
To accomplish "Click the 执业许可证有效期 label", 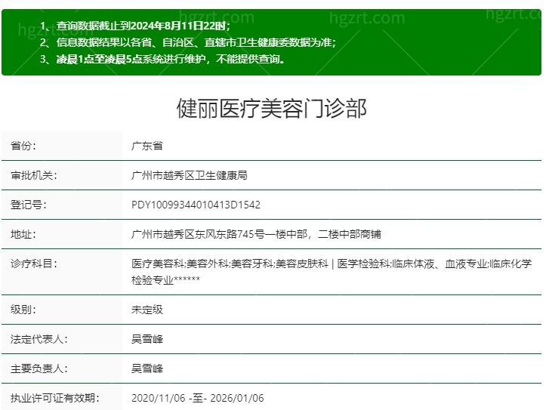I will coord(54,398).
